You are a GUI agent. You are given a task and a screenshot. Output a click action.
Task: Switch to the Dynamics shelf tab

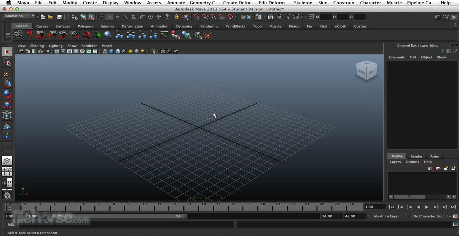(184, 26)
